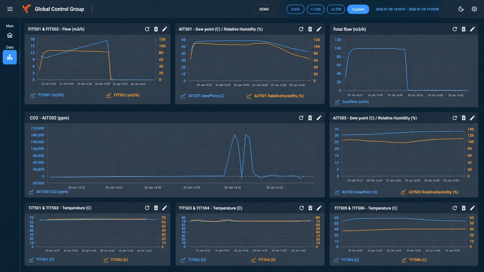484x272 pixels.
Task: Refresh the Total flow chart
Action: [x=455, y=29]
